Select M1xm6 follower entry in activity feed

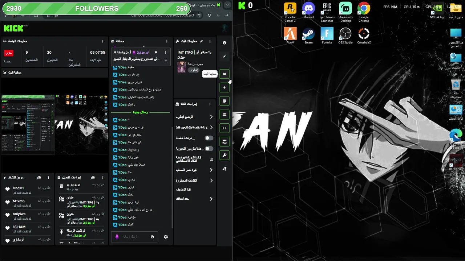click(27, 203)
